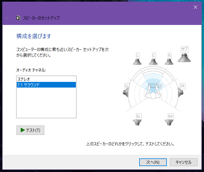
Task: Test the C center speaker icon
Action: click(153, 61)
